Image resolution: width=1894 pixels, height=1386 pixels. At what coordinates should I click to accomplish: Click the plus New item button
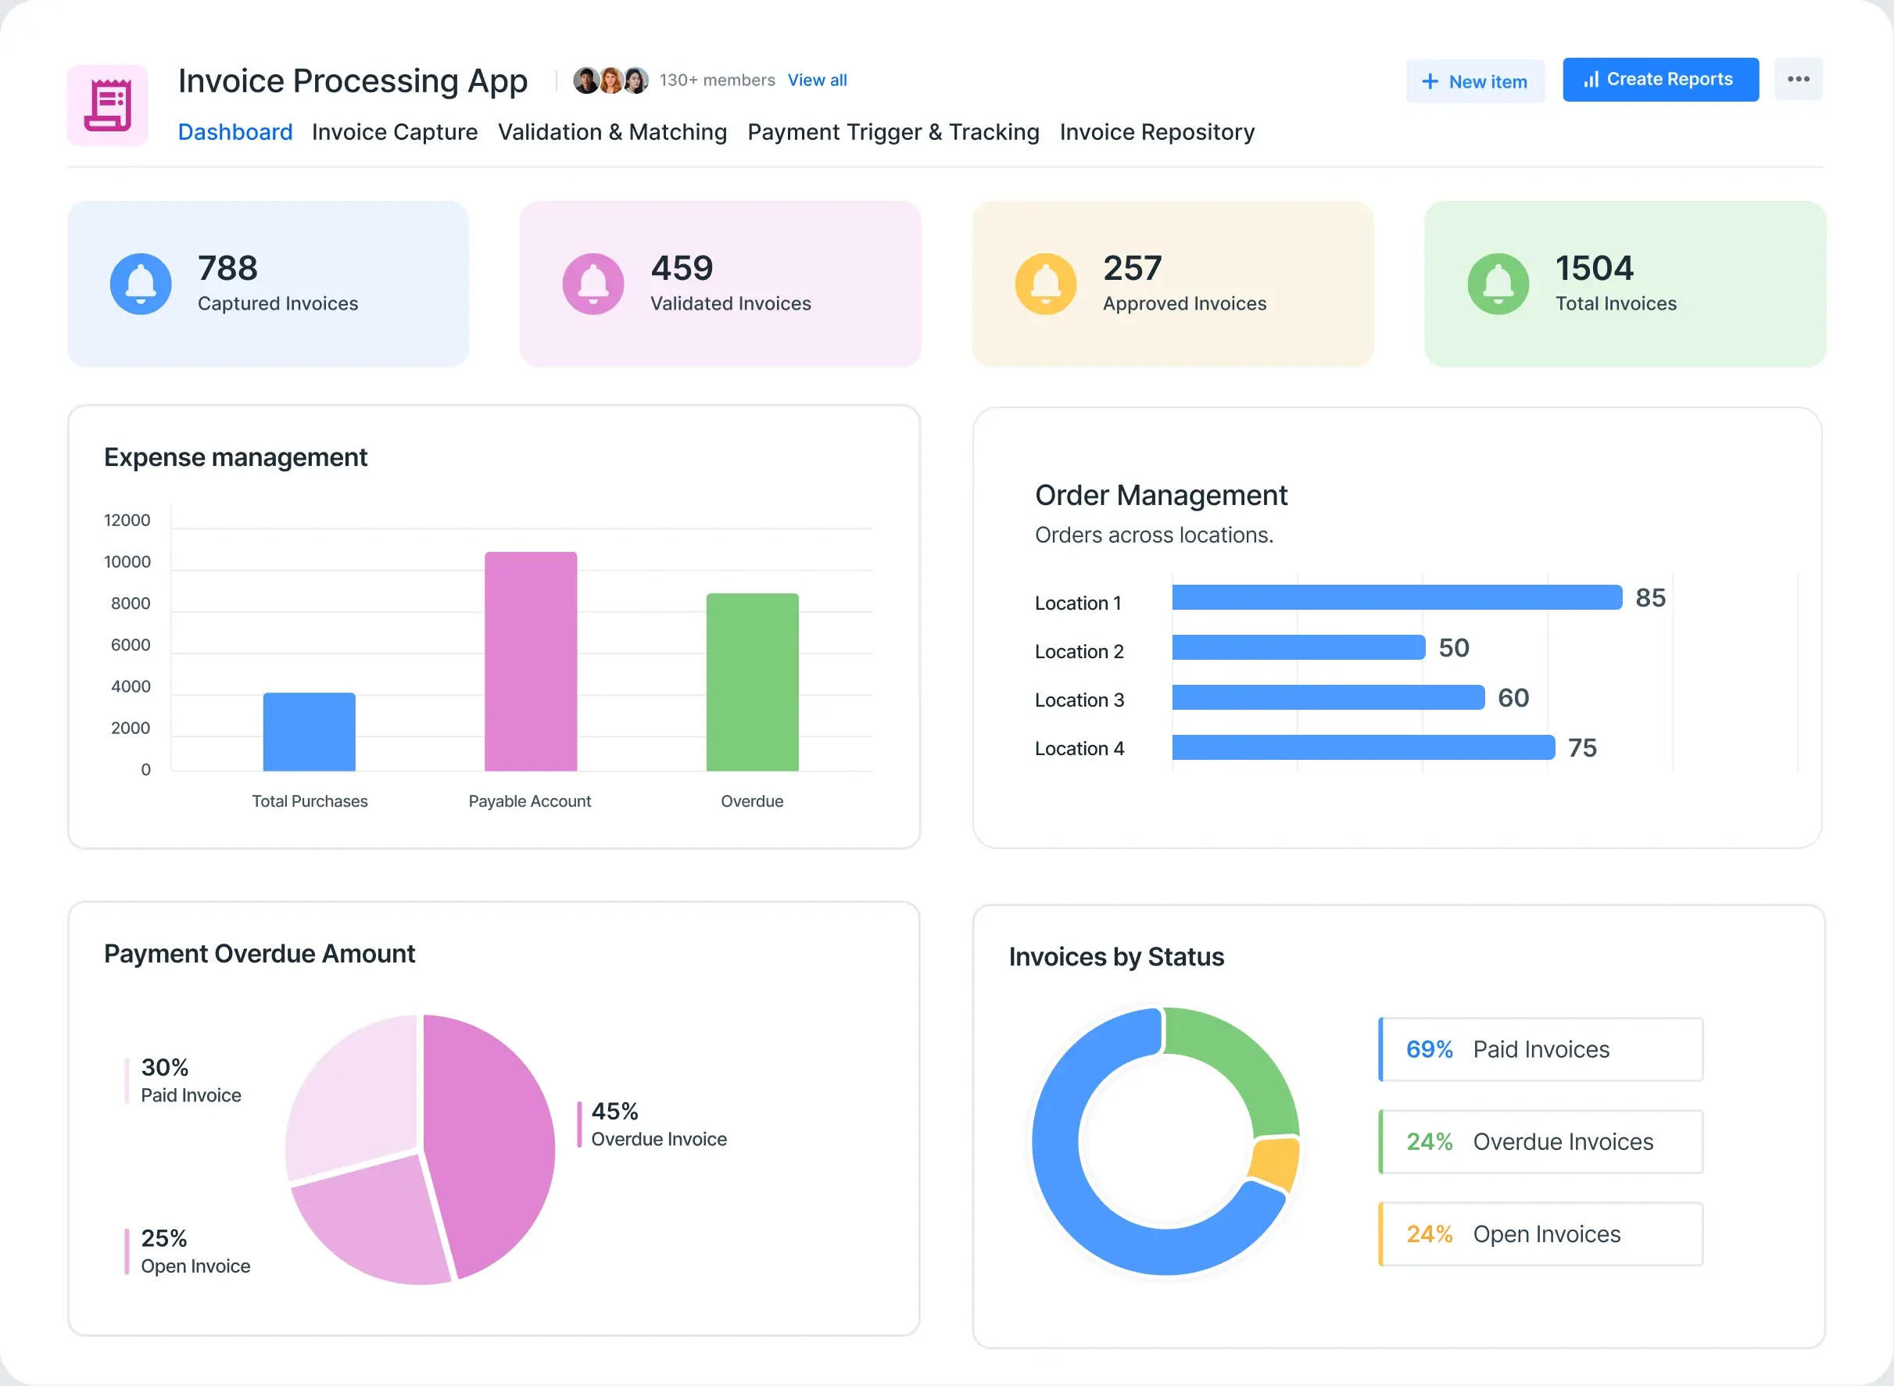coord(1474,81)
